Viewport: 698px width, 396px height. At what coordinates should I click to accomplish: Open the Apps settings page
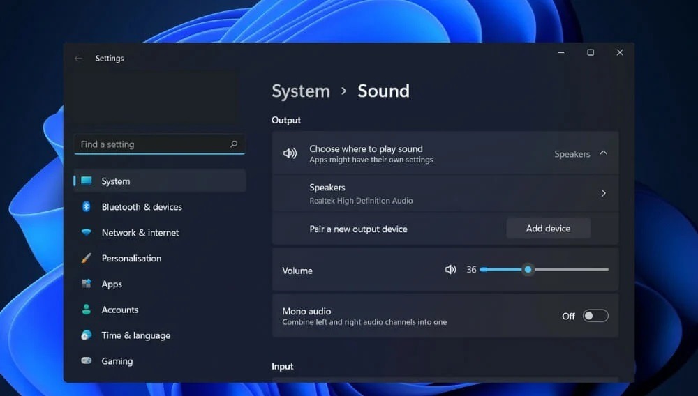[x=159, y=284]
